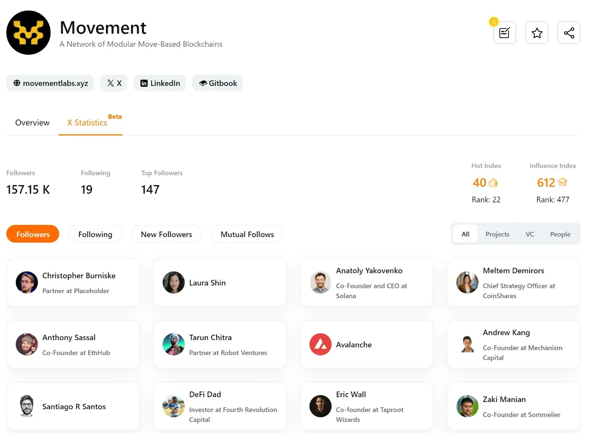Click the edit note icon button

point(505,33)
